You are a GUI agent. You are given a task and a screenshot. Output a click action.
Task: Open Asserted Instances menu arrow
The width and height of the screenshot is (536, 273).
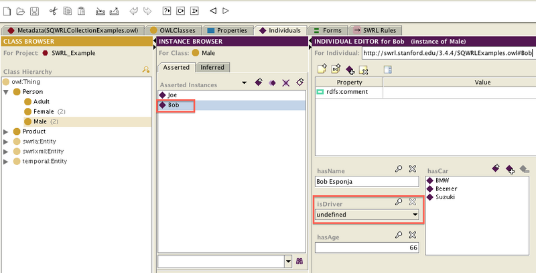coord(244,83)
